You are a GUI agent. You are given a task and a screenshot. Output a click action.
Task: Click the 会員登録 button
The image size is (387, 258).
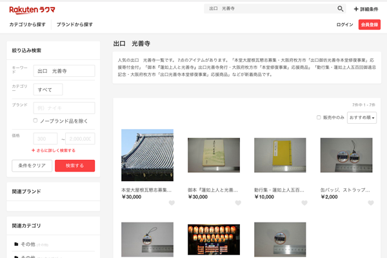point(370,25)
